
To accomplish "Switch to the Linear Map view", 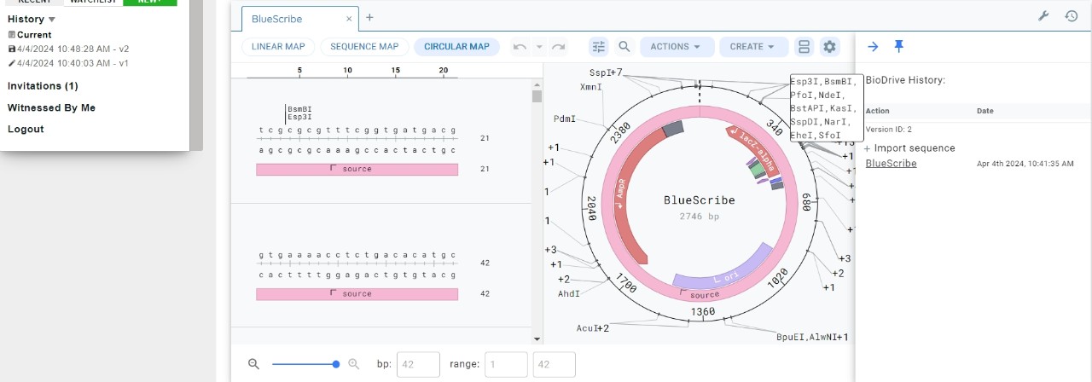I will pos(279,47).
